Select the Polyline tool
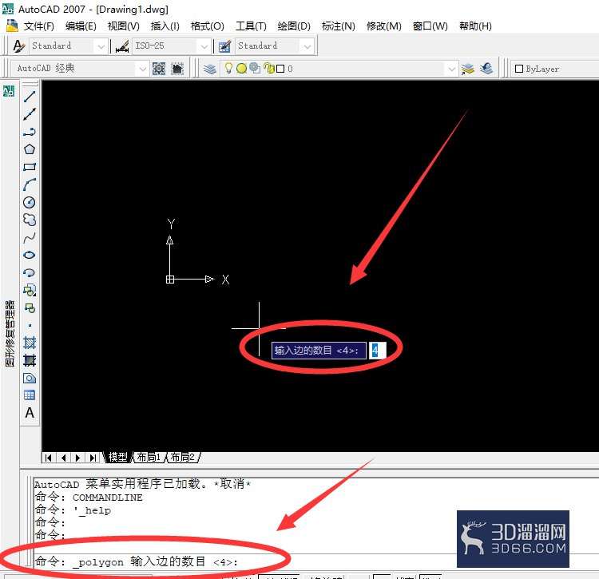The height and width of the screenshot is (579, 599). point(30,132)
